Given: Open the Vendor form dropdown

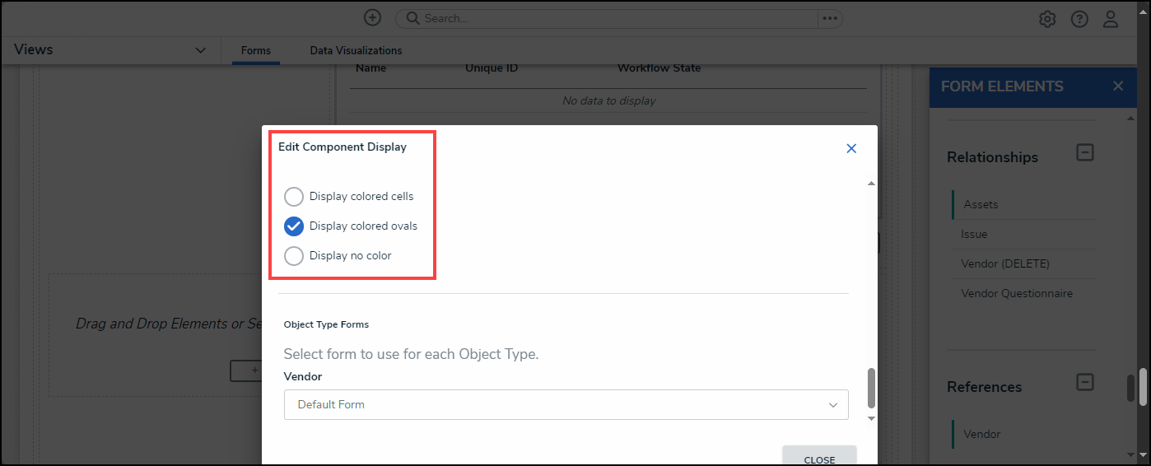Looking at the screenshot, I should click(x=566, y=404).
